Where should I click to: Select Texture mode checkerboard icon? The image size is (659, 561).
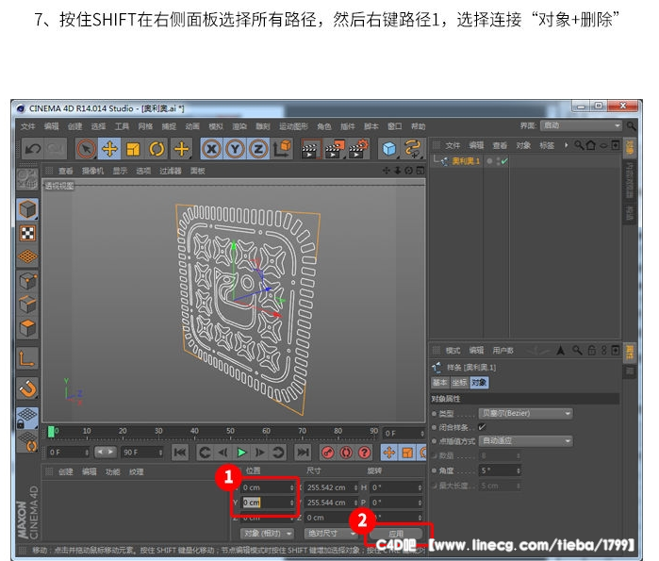[27, 233]
